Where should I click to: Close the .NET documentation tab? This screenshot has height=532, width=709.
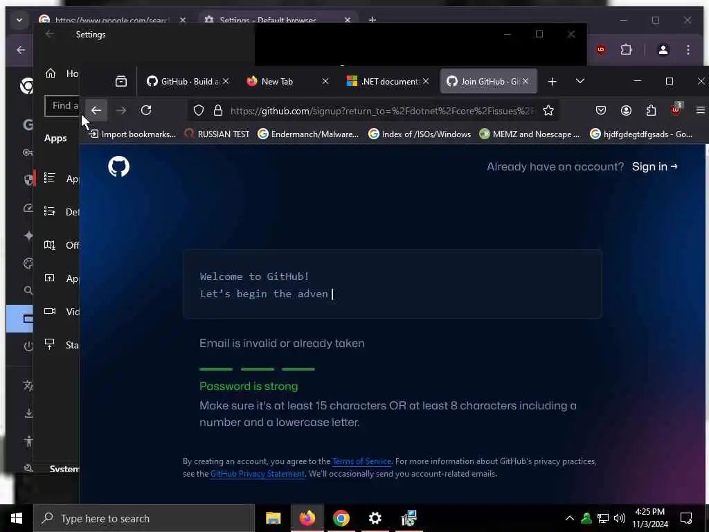[426, 82]
